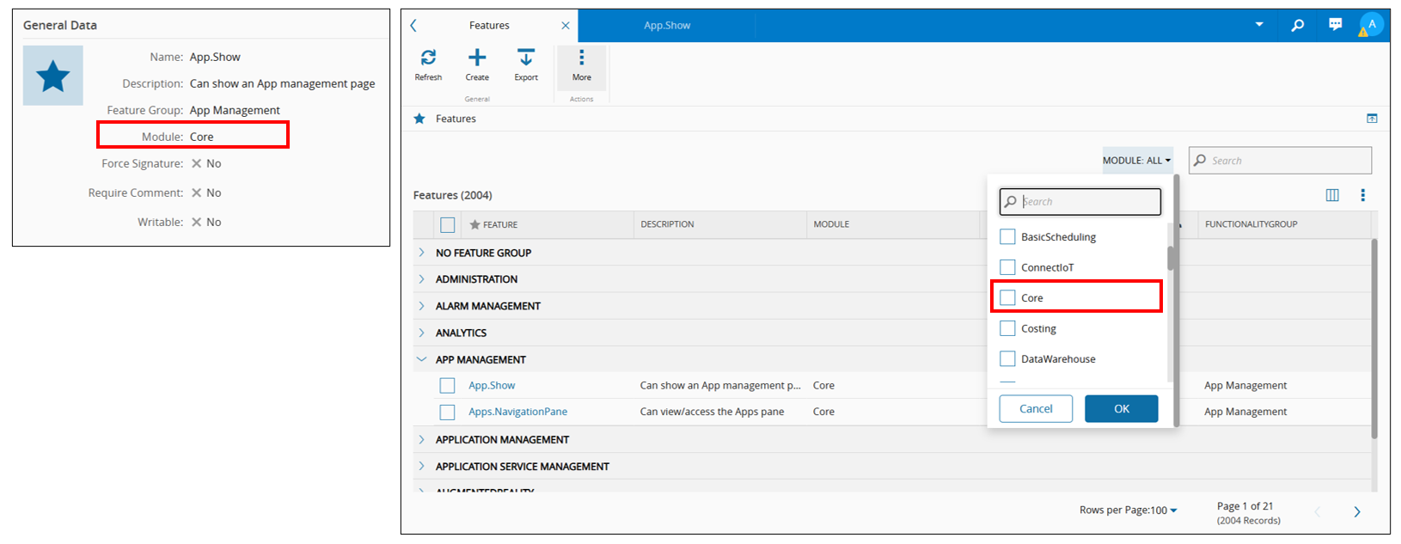Close the Features tab
Viewport: 1401px width, 544px height.
[566, 26]
